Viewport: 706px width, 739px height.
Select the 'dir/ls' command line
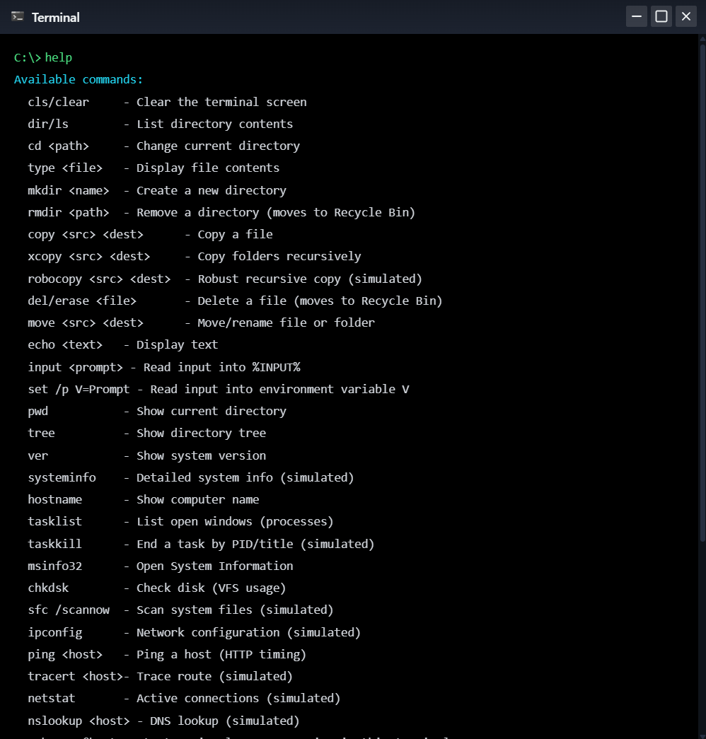tap(48, 124)
